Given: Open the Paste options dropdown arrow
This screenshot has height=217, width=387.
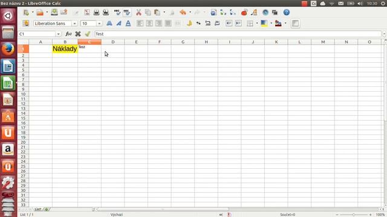Looking at the screenshot, I should click(x=164, y=12).
